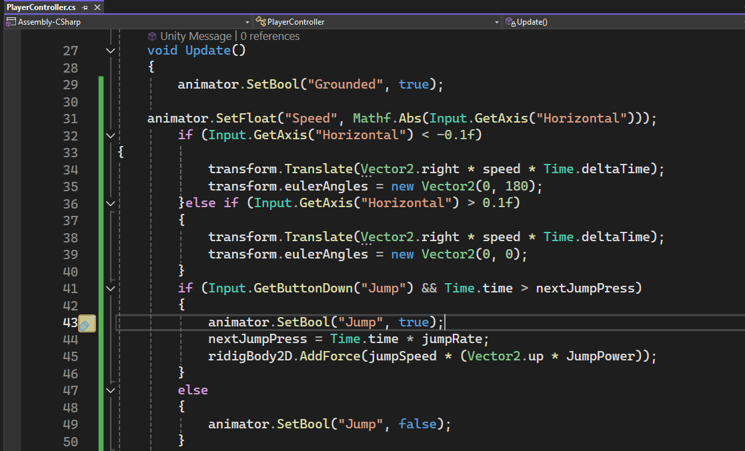Collapse the if block at line 32
745x451 pixels.
110,136
